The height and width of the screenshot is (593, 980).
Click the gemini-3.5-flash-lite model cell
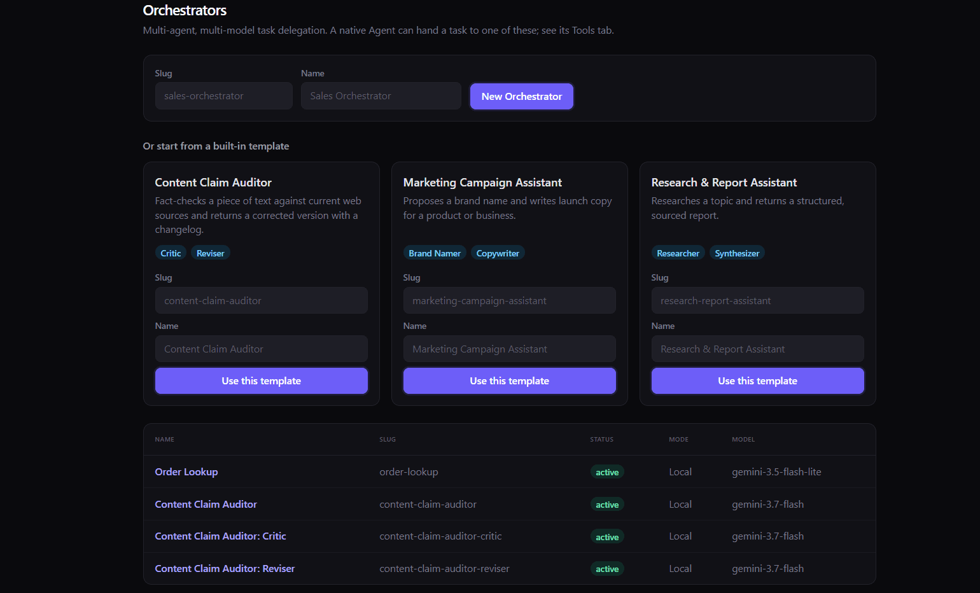(777, 471)
